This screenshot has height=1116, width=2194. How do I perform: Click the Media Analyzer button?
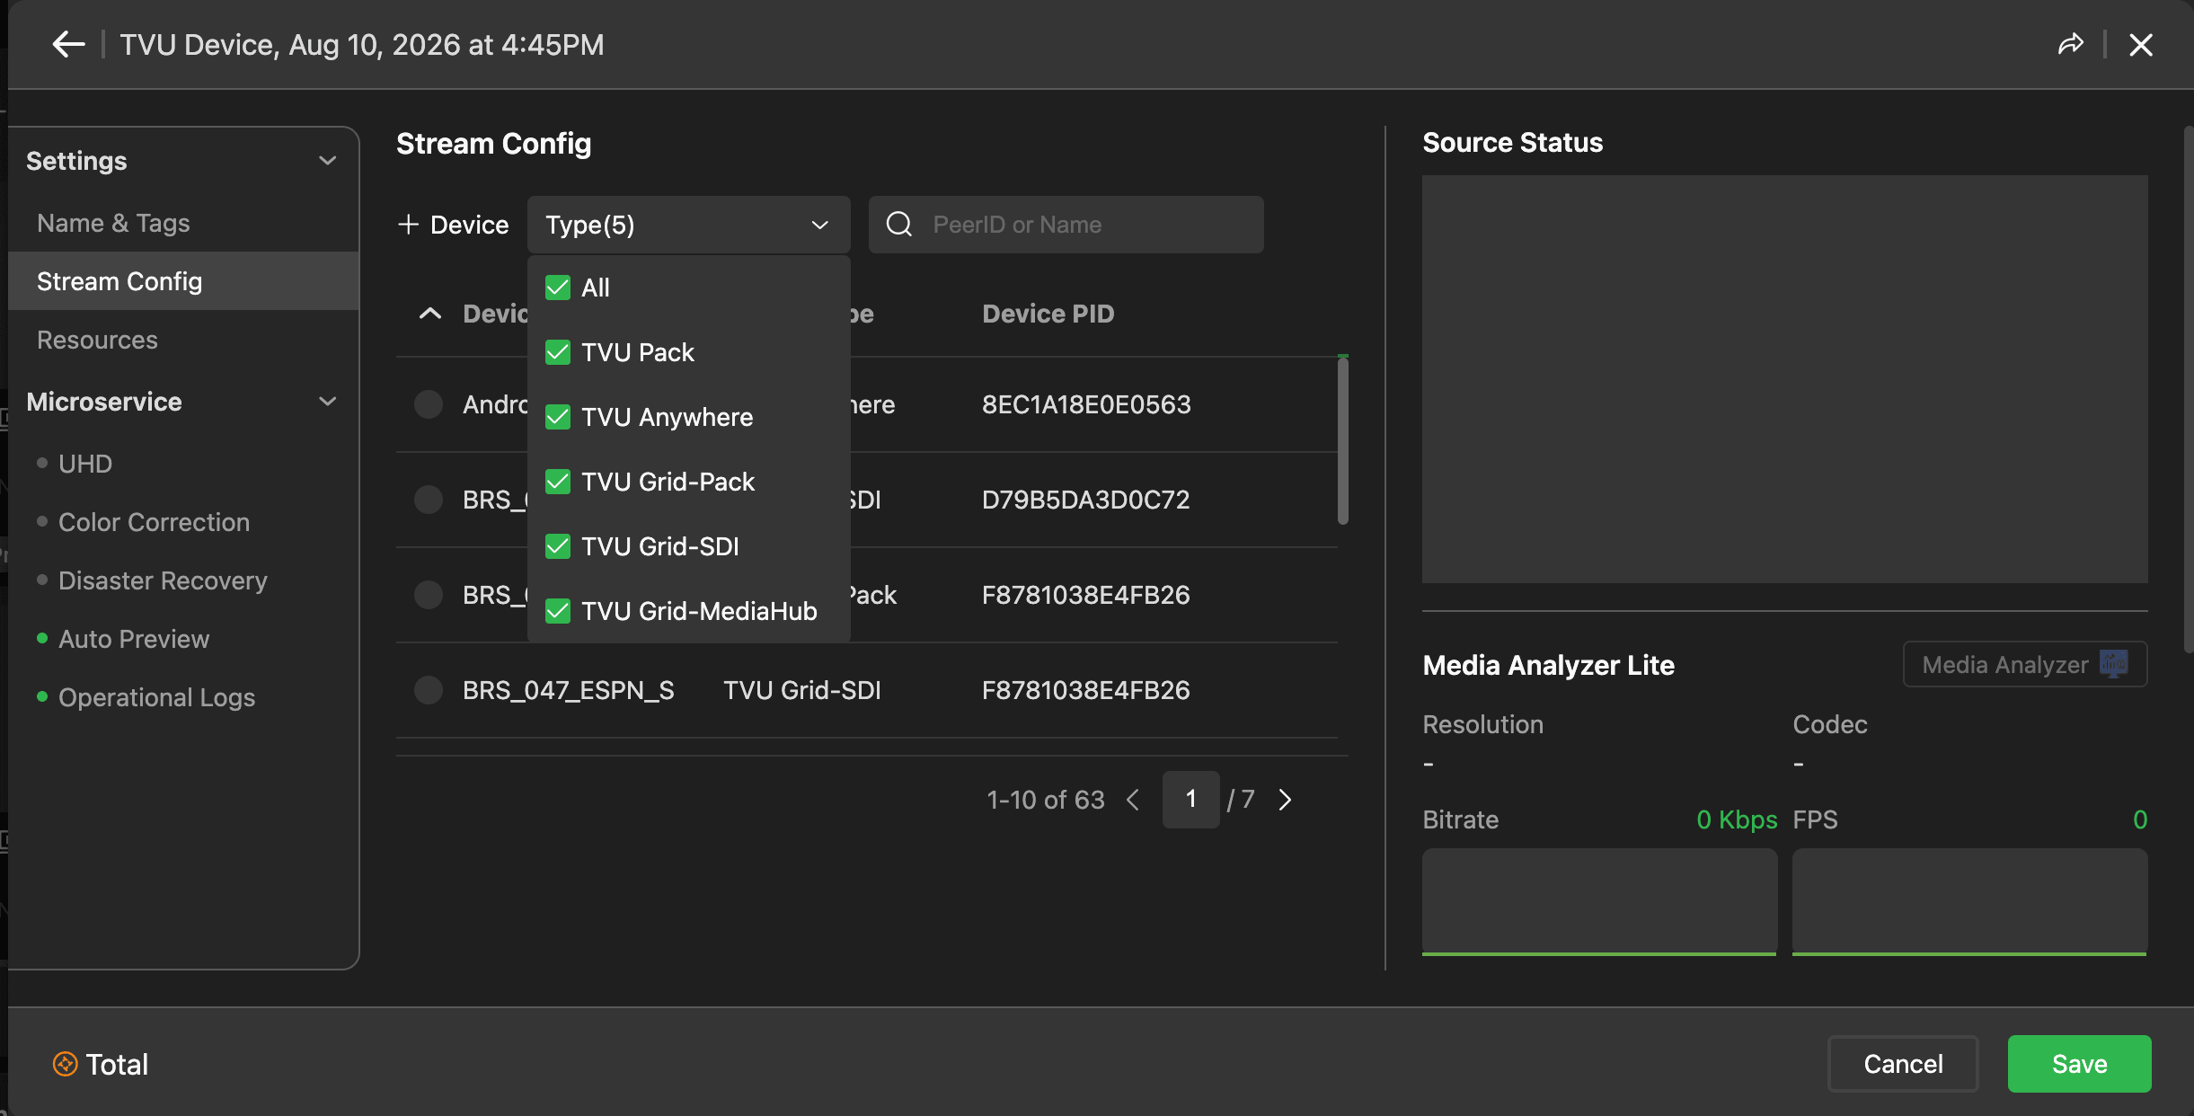click(2025, 664)
